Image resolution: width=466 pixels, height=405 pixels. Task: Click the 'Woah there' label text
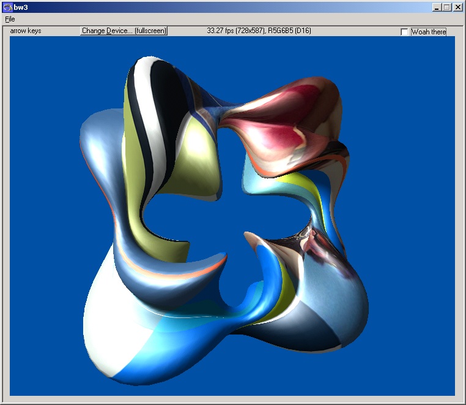(428, 32)
